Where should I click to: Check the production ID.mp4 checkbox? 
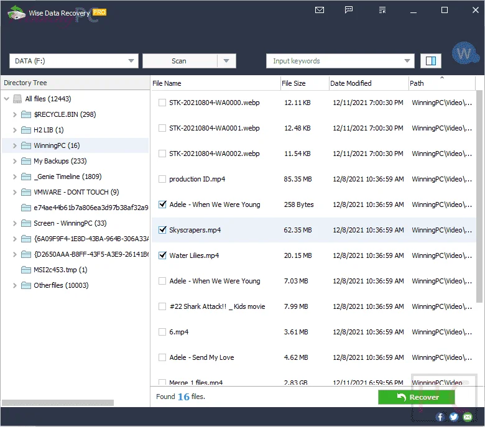(162, 179)
